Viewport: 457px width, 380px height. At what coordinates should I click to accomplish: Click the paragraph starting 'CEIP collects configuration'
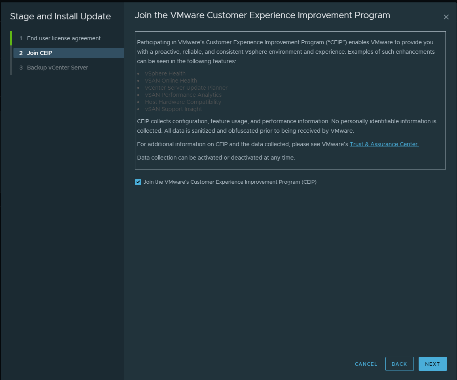(286, 126)
